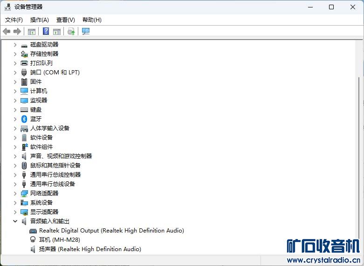Select the 软件设备 label
This screenshot has width=364, height=266.
(x=41, y=138)
